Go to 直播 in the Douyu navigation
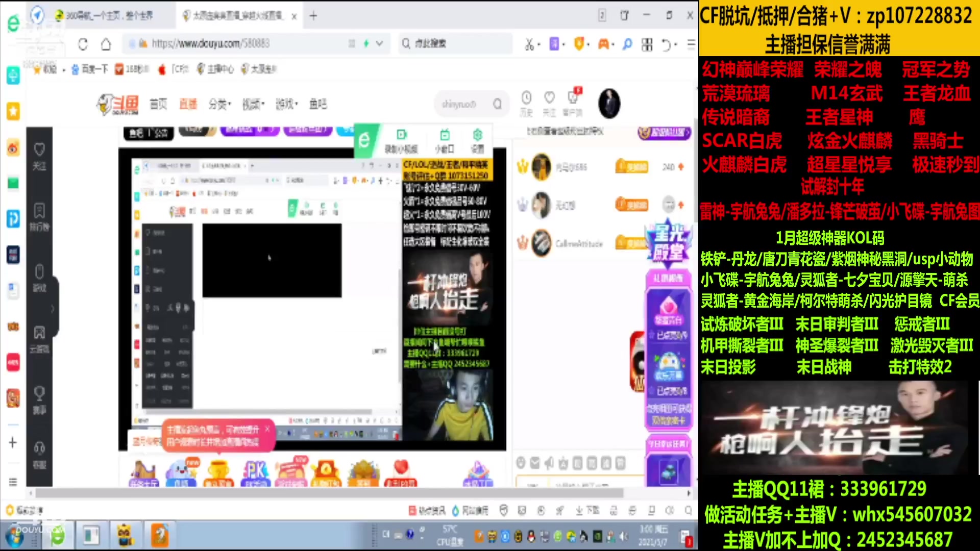The width and height of the screenshot is (980, 551). click(x=188, y=104)
